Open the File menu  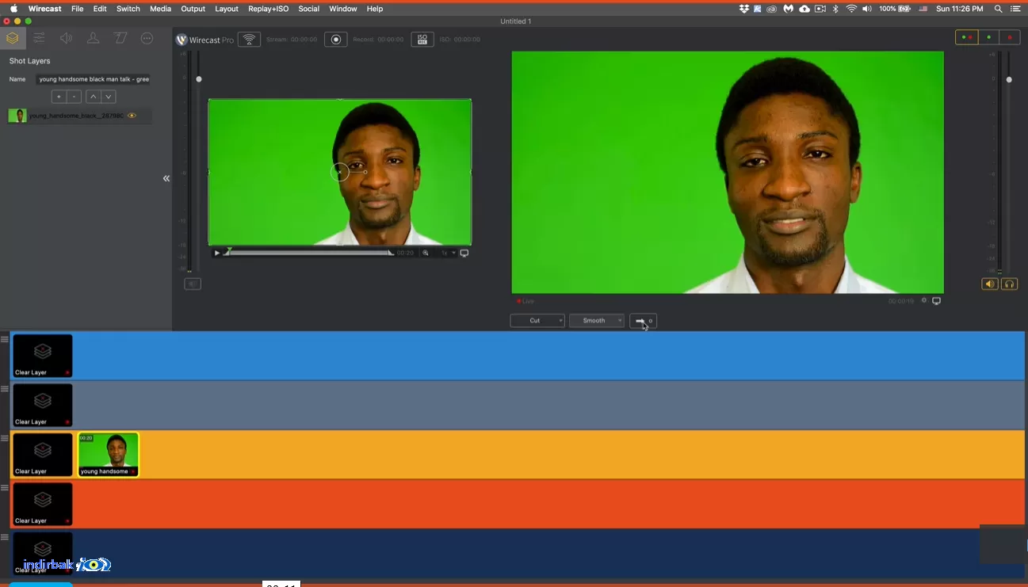77,9
